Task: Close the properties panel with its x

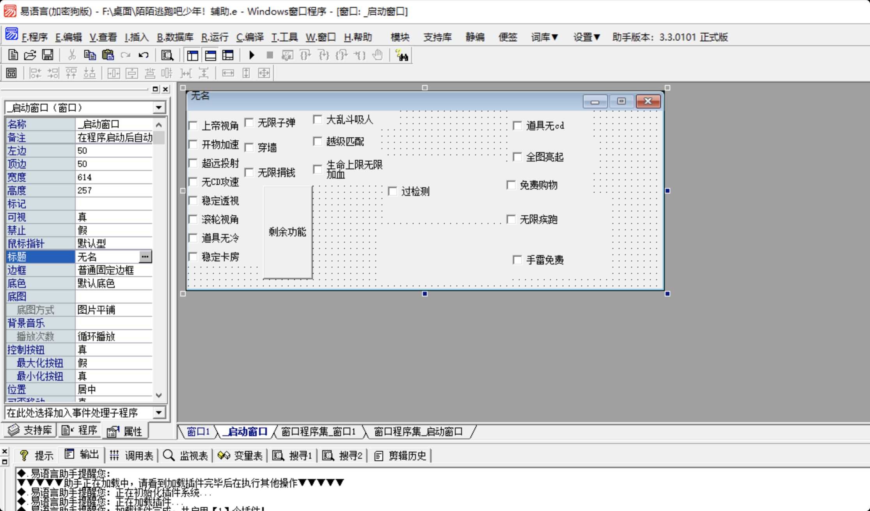Action: coord(165,89)
